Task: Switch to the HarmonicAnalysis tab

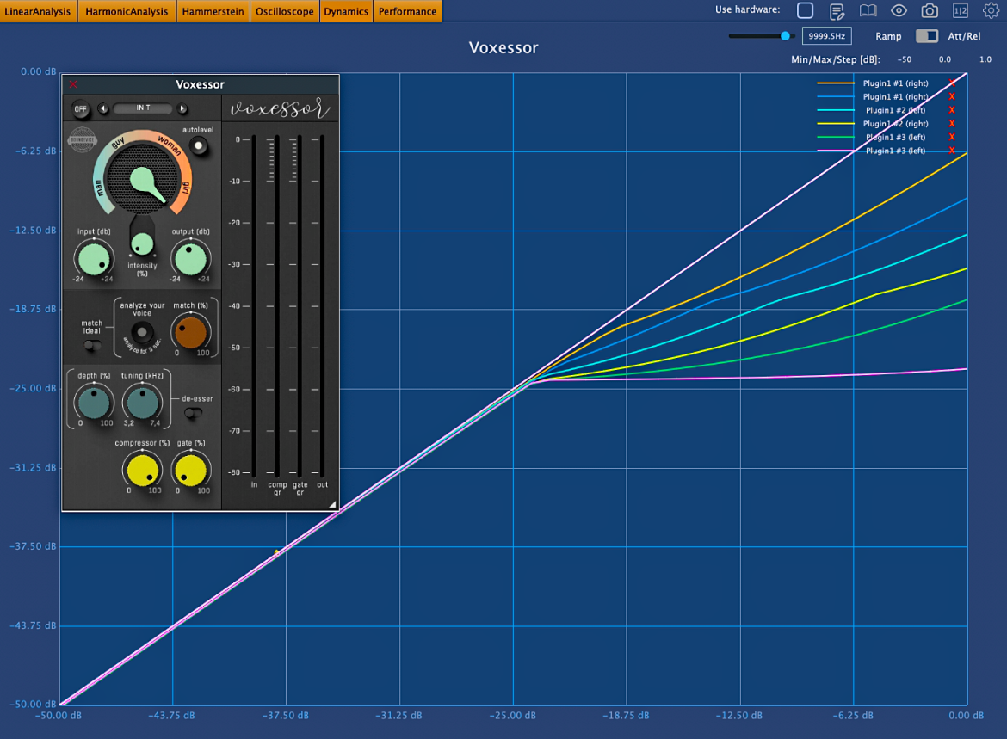Action: click(x=127, y=11)
